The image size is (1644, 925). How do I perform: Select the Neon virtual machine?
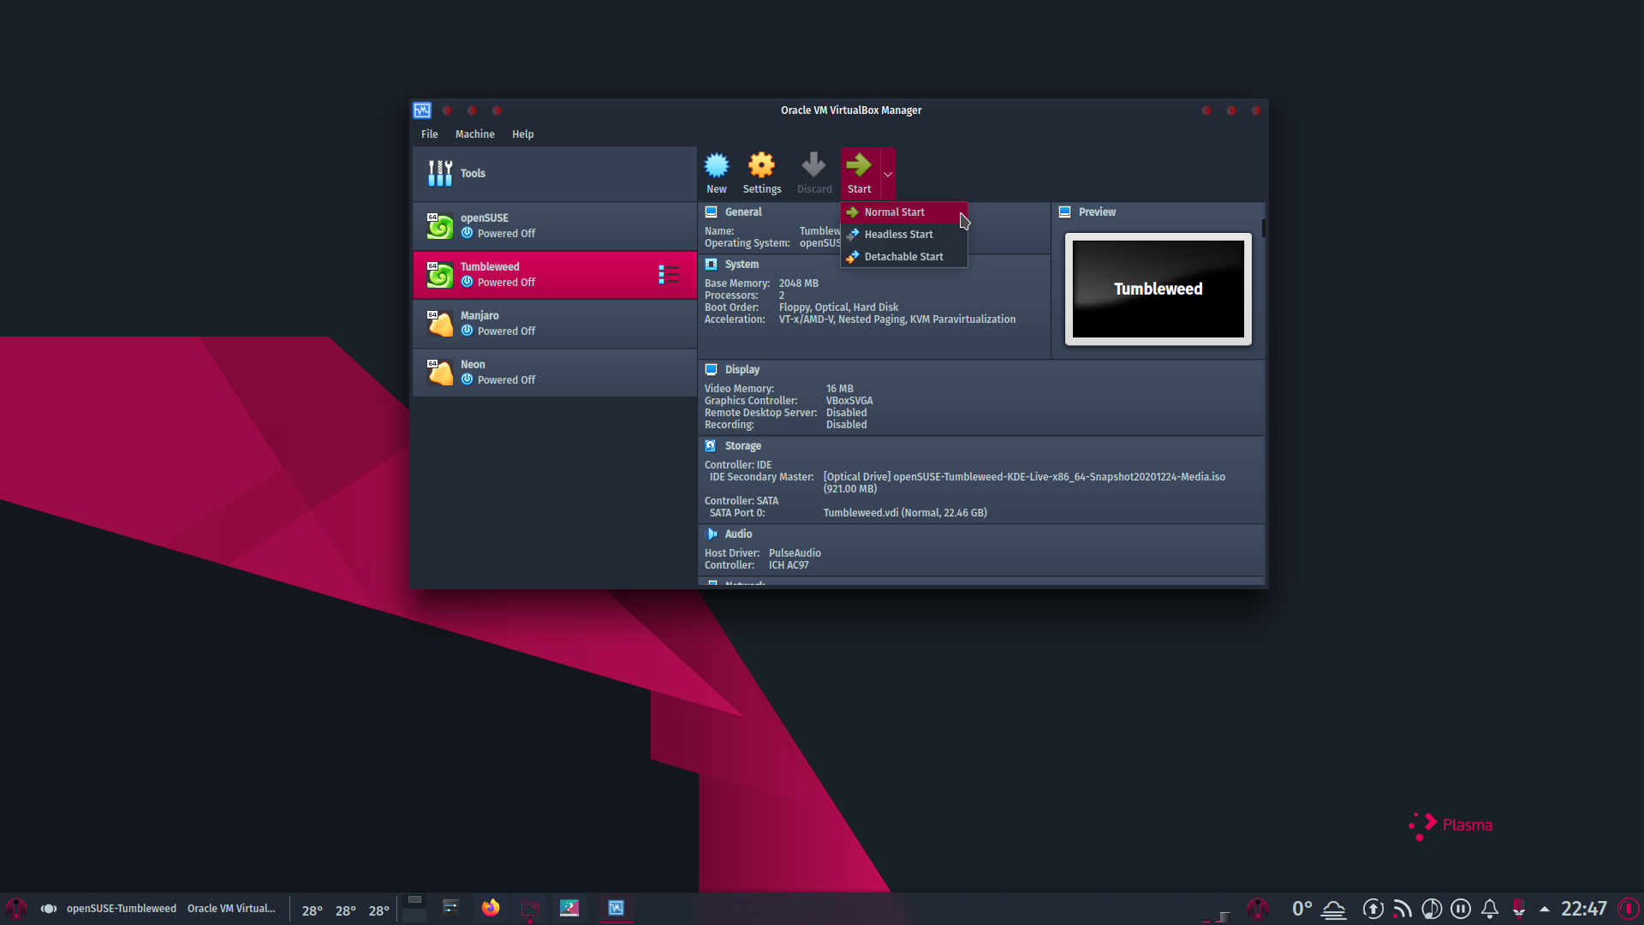point(555,373)
